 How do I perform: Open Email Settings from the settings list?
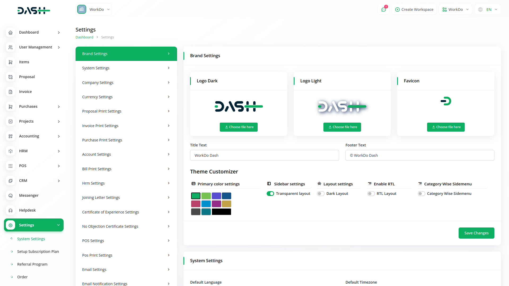click(126, 269)
